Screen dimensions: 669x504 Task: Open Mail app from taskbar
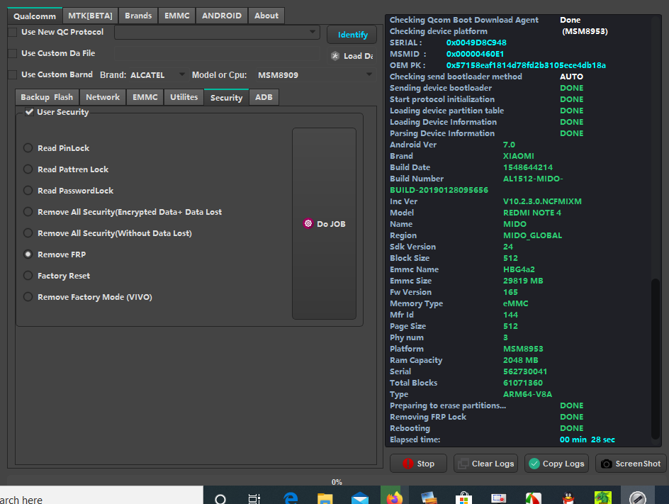(x=360, y=498)
